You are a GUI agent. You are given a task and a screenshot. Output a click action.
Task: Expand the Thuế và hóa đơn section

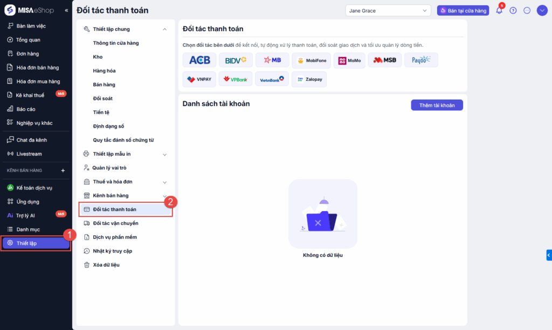(164, 182)
